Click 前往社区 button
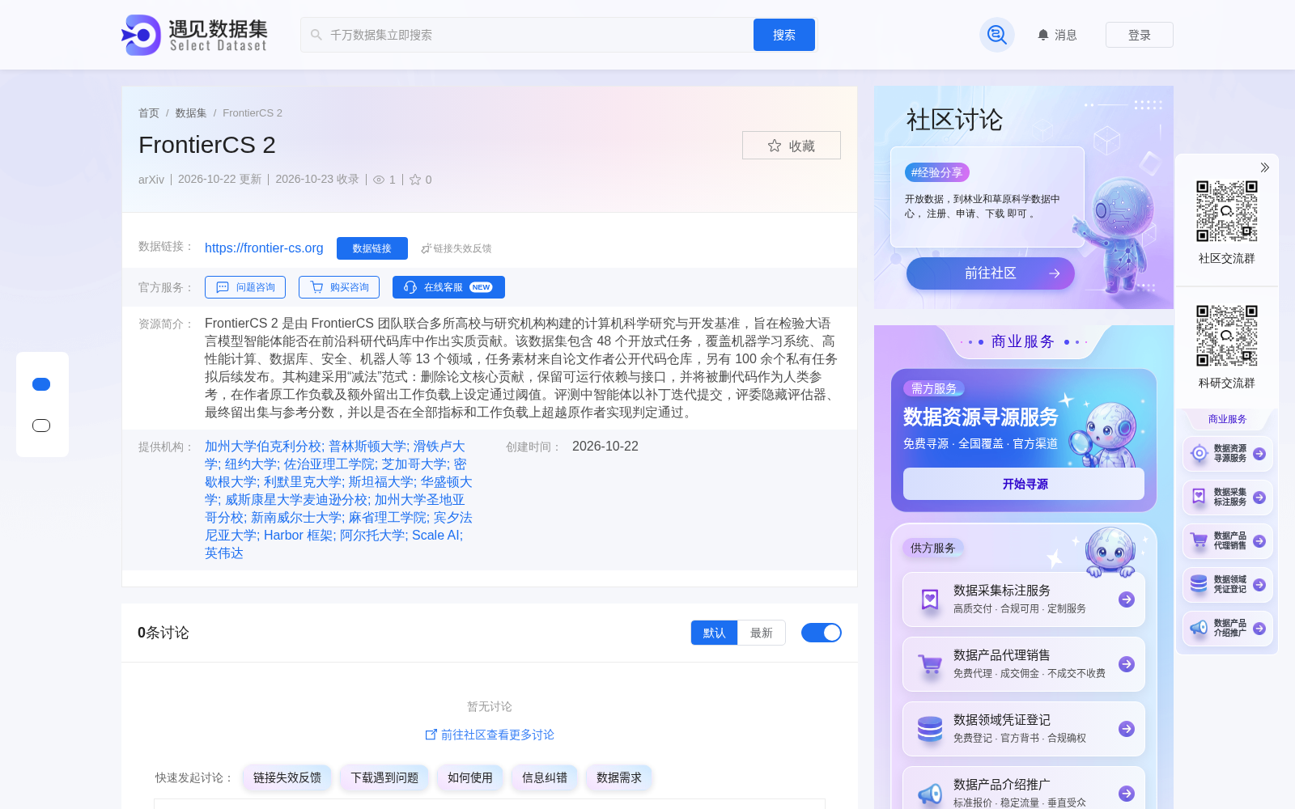Image resolution: width=1295 pixels, height=809 pixels. 991,273
